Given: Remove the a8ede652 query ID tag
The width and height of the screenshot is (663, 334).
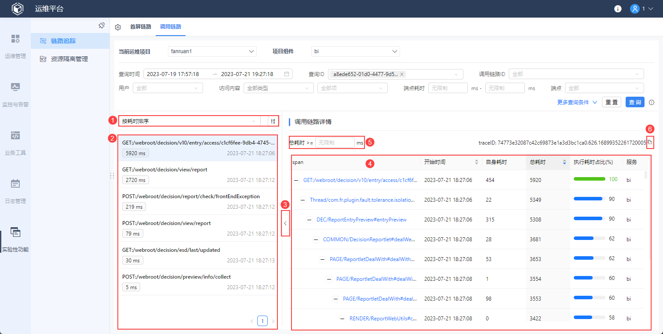Looking at the screenshot, I should [x=402, y=74].
